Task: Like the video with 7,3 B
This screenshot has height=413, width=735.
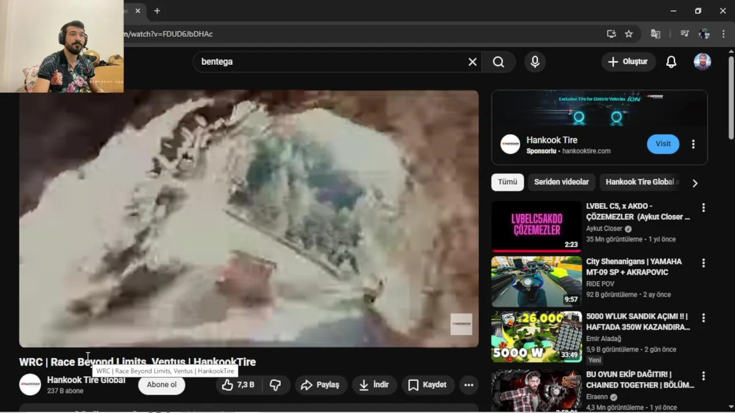Action: 238,385
